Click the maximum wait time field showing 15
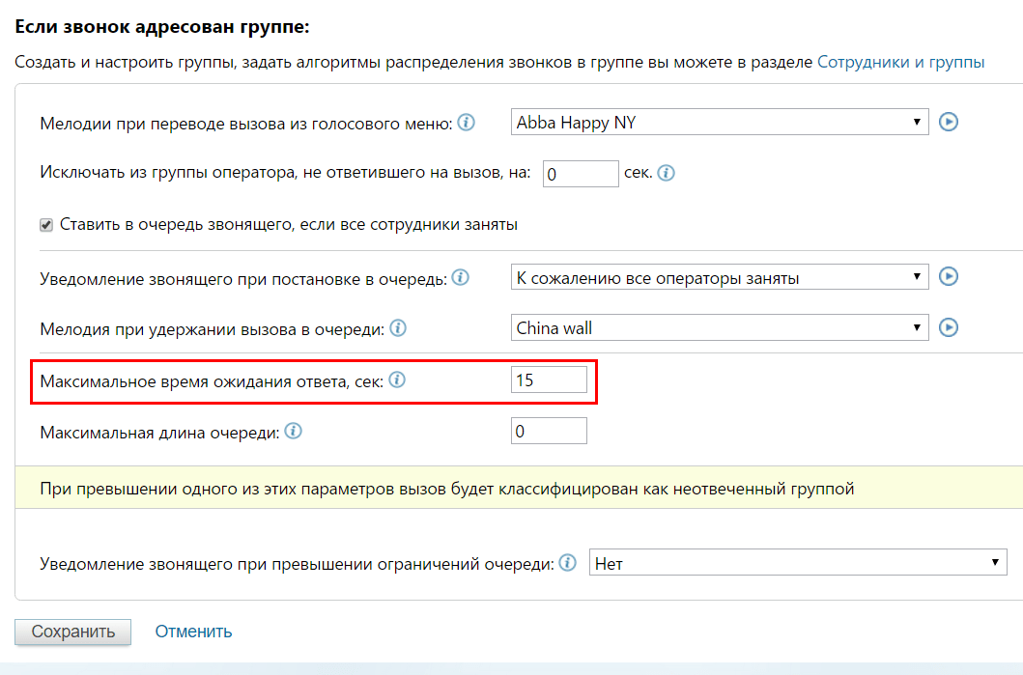 tap(548, 380)
